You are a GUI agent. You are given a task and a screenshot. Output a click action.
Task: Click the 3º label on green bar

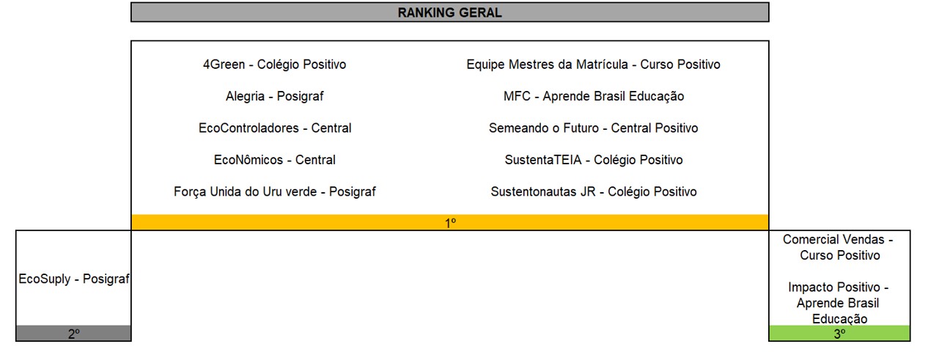839,334
